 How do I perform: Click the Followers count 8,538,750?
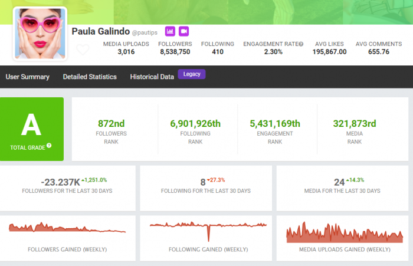[174, 52]
